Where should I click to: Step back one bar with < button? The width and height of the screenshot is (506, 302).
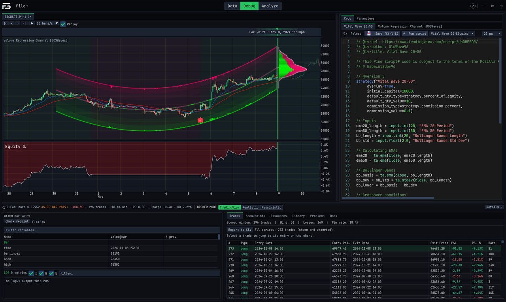pos(12,24)
